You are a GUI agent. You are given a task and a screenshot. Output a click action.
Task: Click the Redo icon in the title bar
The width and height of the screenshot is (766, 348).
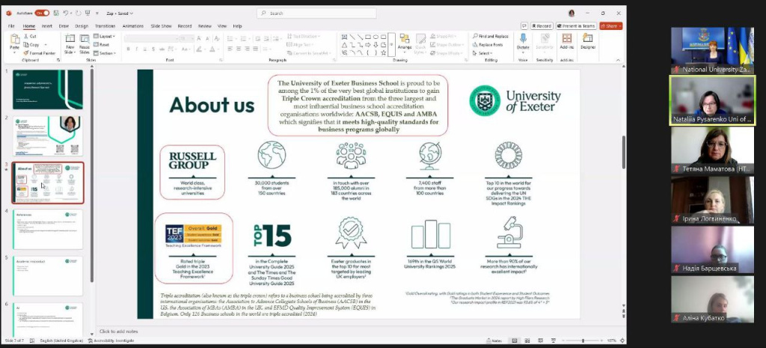click(x=78, y=13)
